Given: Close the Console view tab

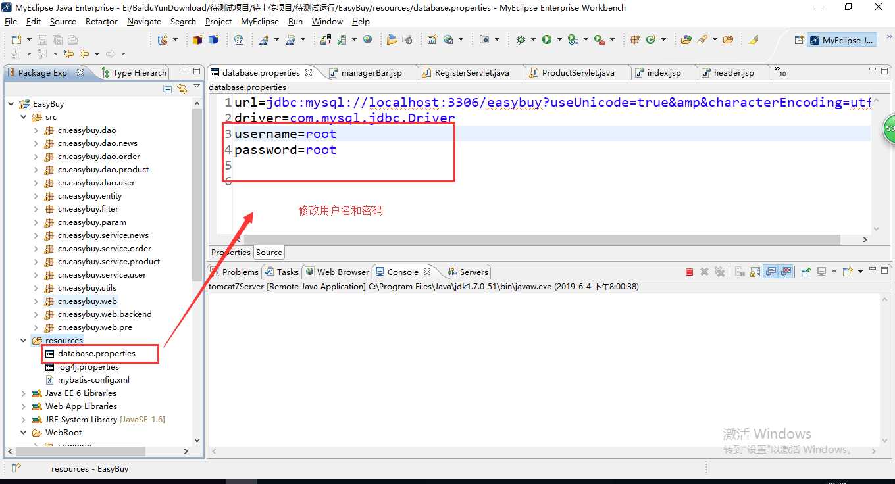Looking at the screenshot, I should click(426, 272).
